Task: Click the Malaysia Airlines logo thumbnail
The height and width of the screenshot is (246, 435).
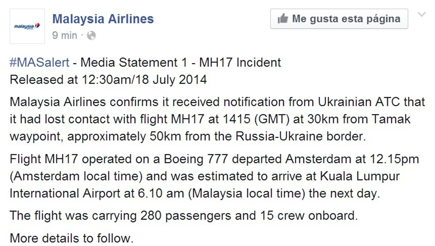Action: pos(27,26)
